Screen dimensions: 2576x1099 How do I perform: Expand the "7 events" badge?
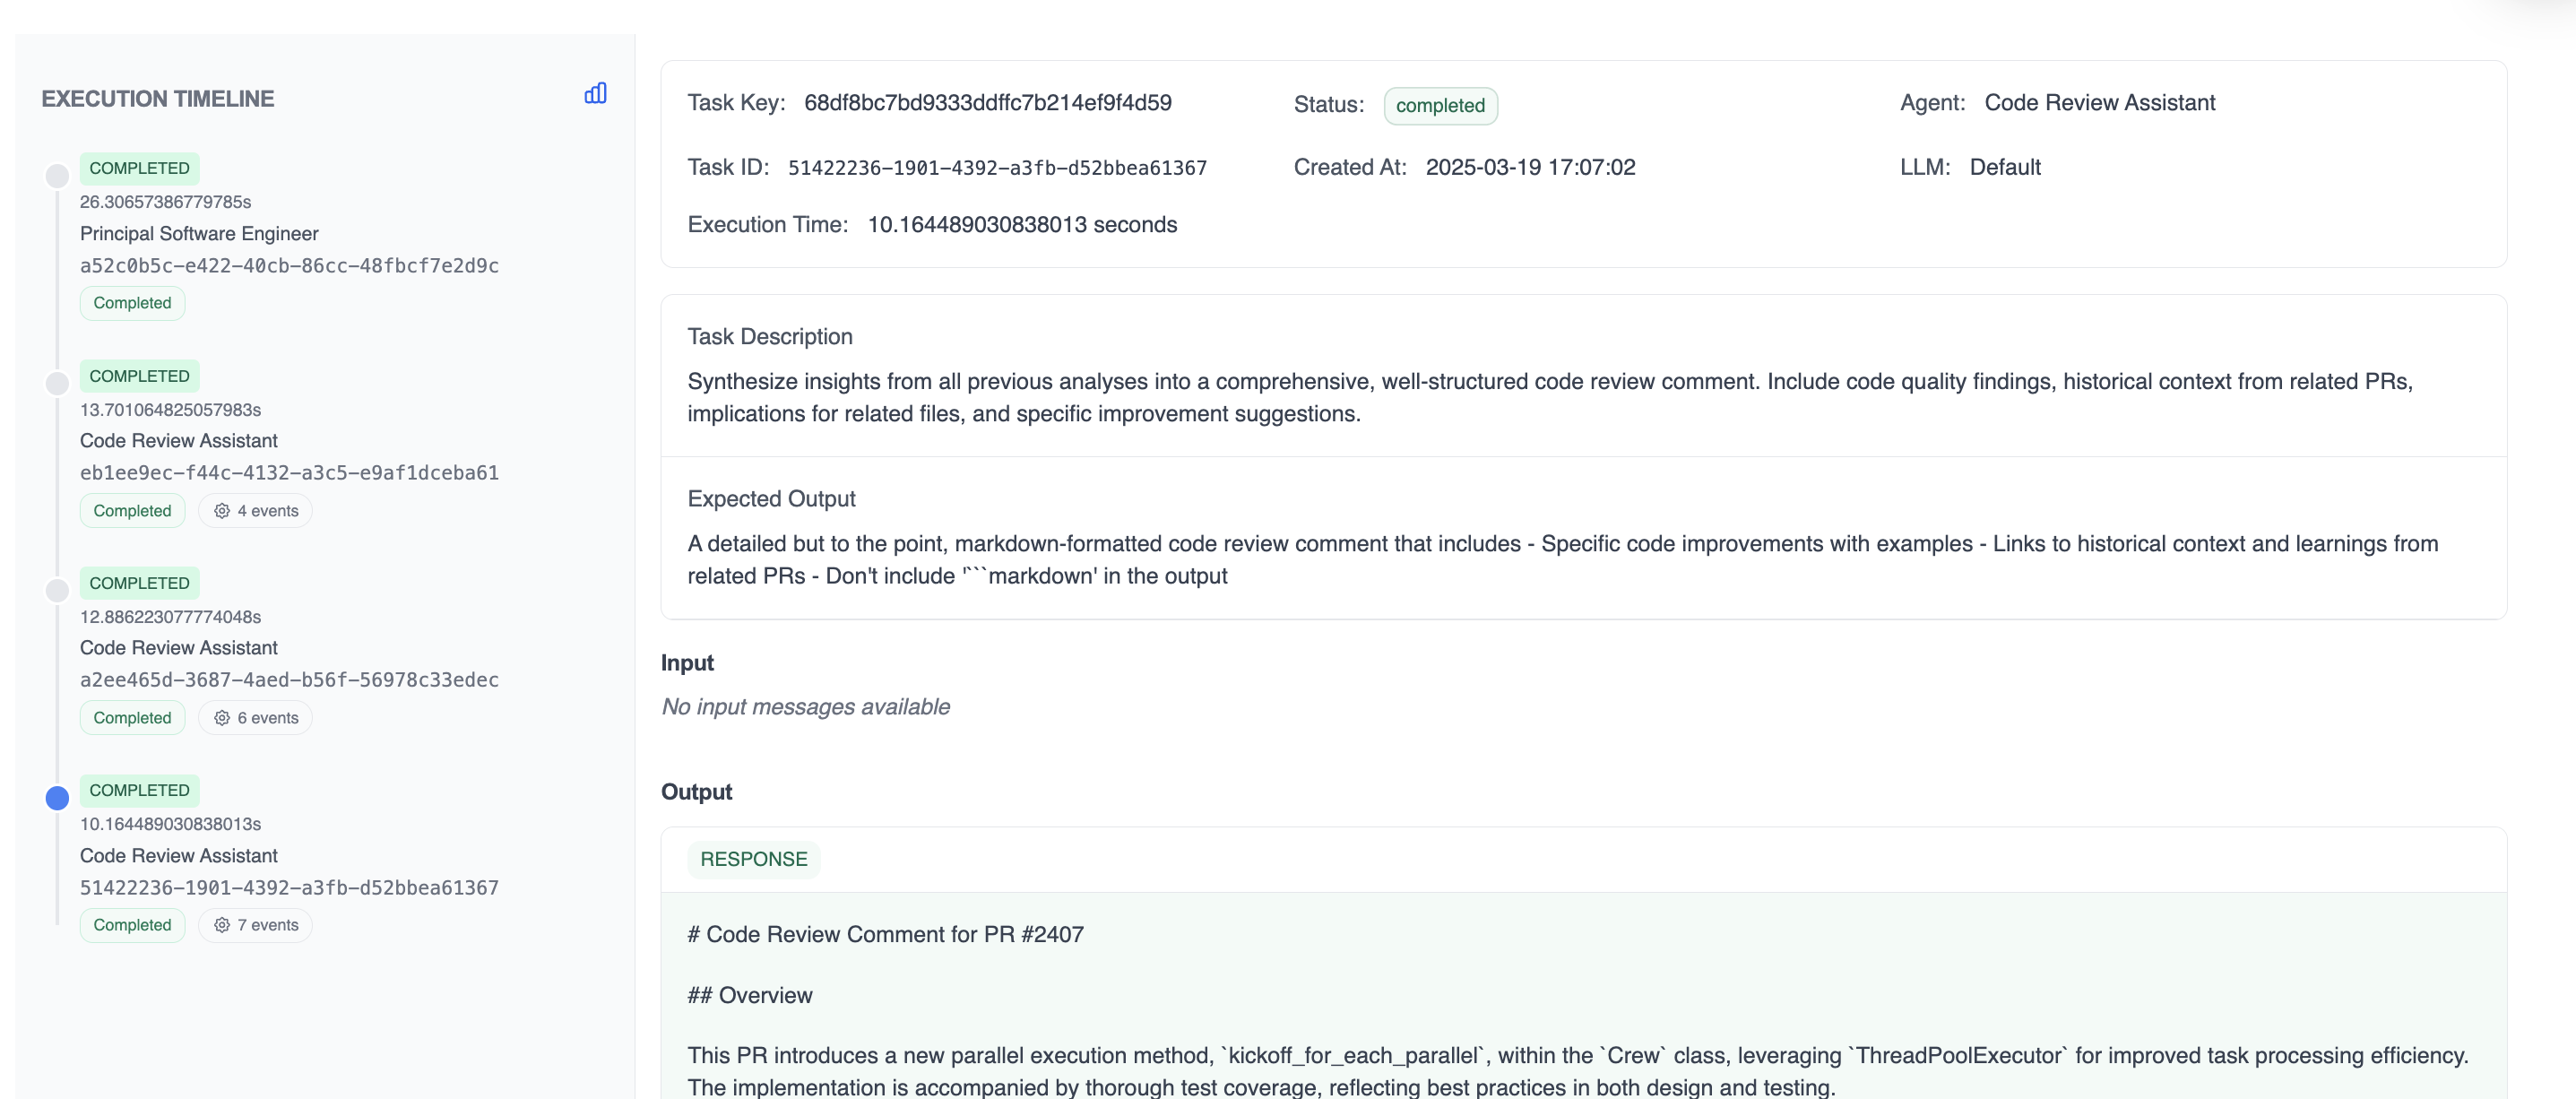pyautogui.click(x=255, y=925)
